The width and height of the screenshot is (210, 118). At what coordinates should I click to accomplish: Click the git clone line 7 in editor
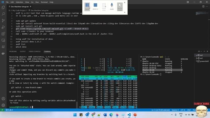pyautogui.click(x=52, y=29)
